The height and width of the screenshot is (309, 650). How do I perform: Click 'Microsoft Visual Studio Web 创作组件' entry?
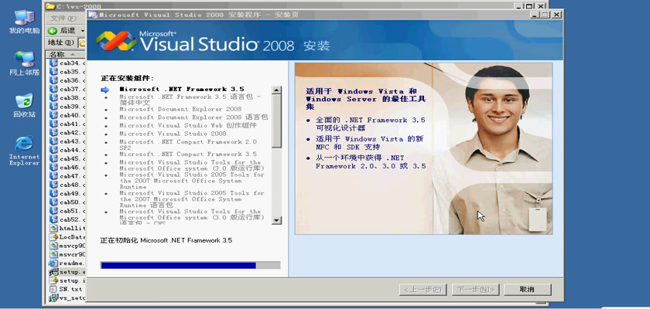pos(188,125)
